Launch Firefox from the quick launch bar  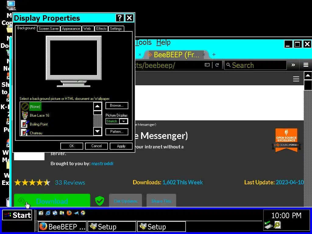pyautogui.click(x=69, y=213)
